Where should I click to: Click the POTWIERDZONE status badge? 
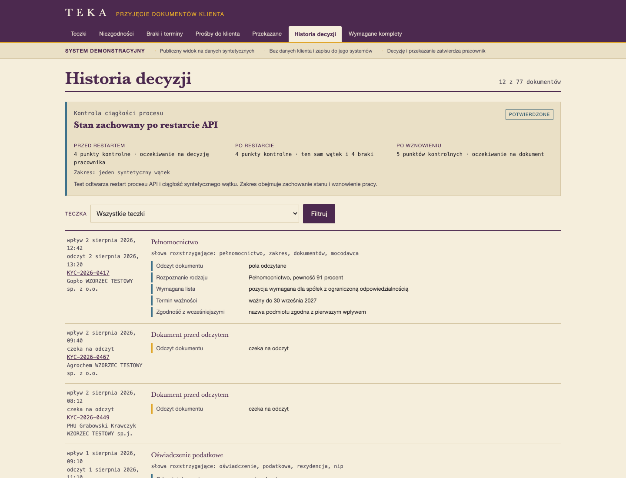point(529,114)
